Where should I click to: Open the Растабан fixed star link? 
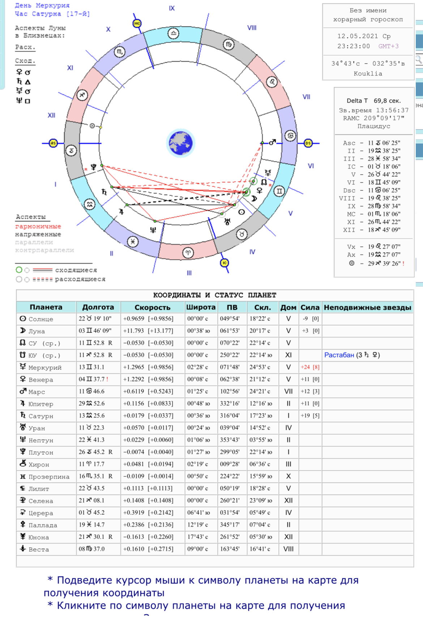339,355
